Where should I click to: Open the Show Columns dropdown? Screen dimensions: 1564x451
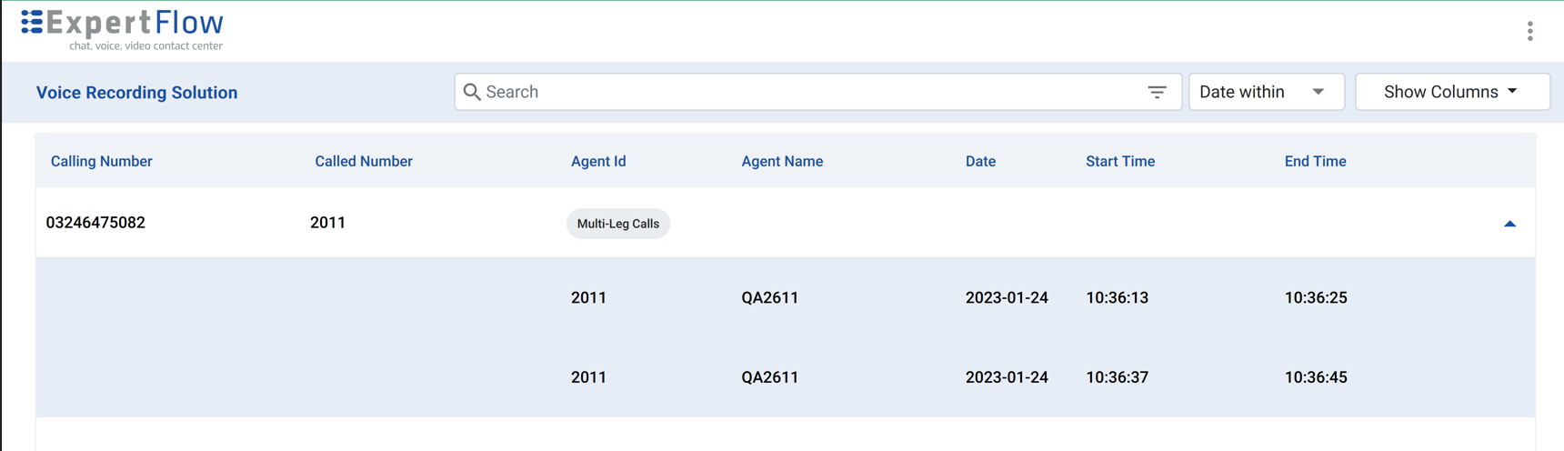click(1451, 92)
